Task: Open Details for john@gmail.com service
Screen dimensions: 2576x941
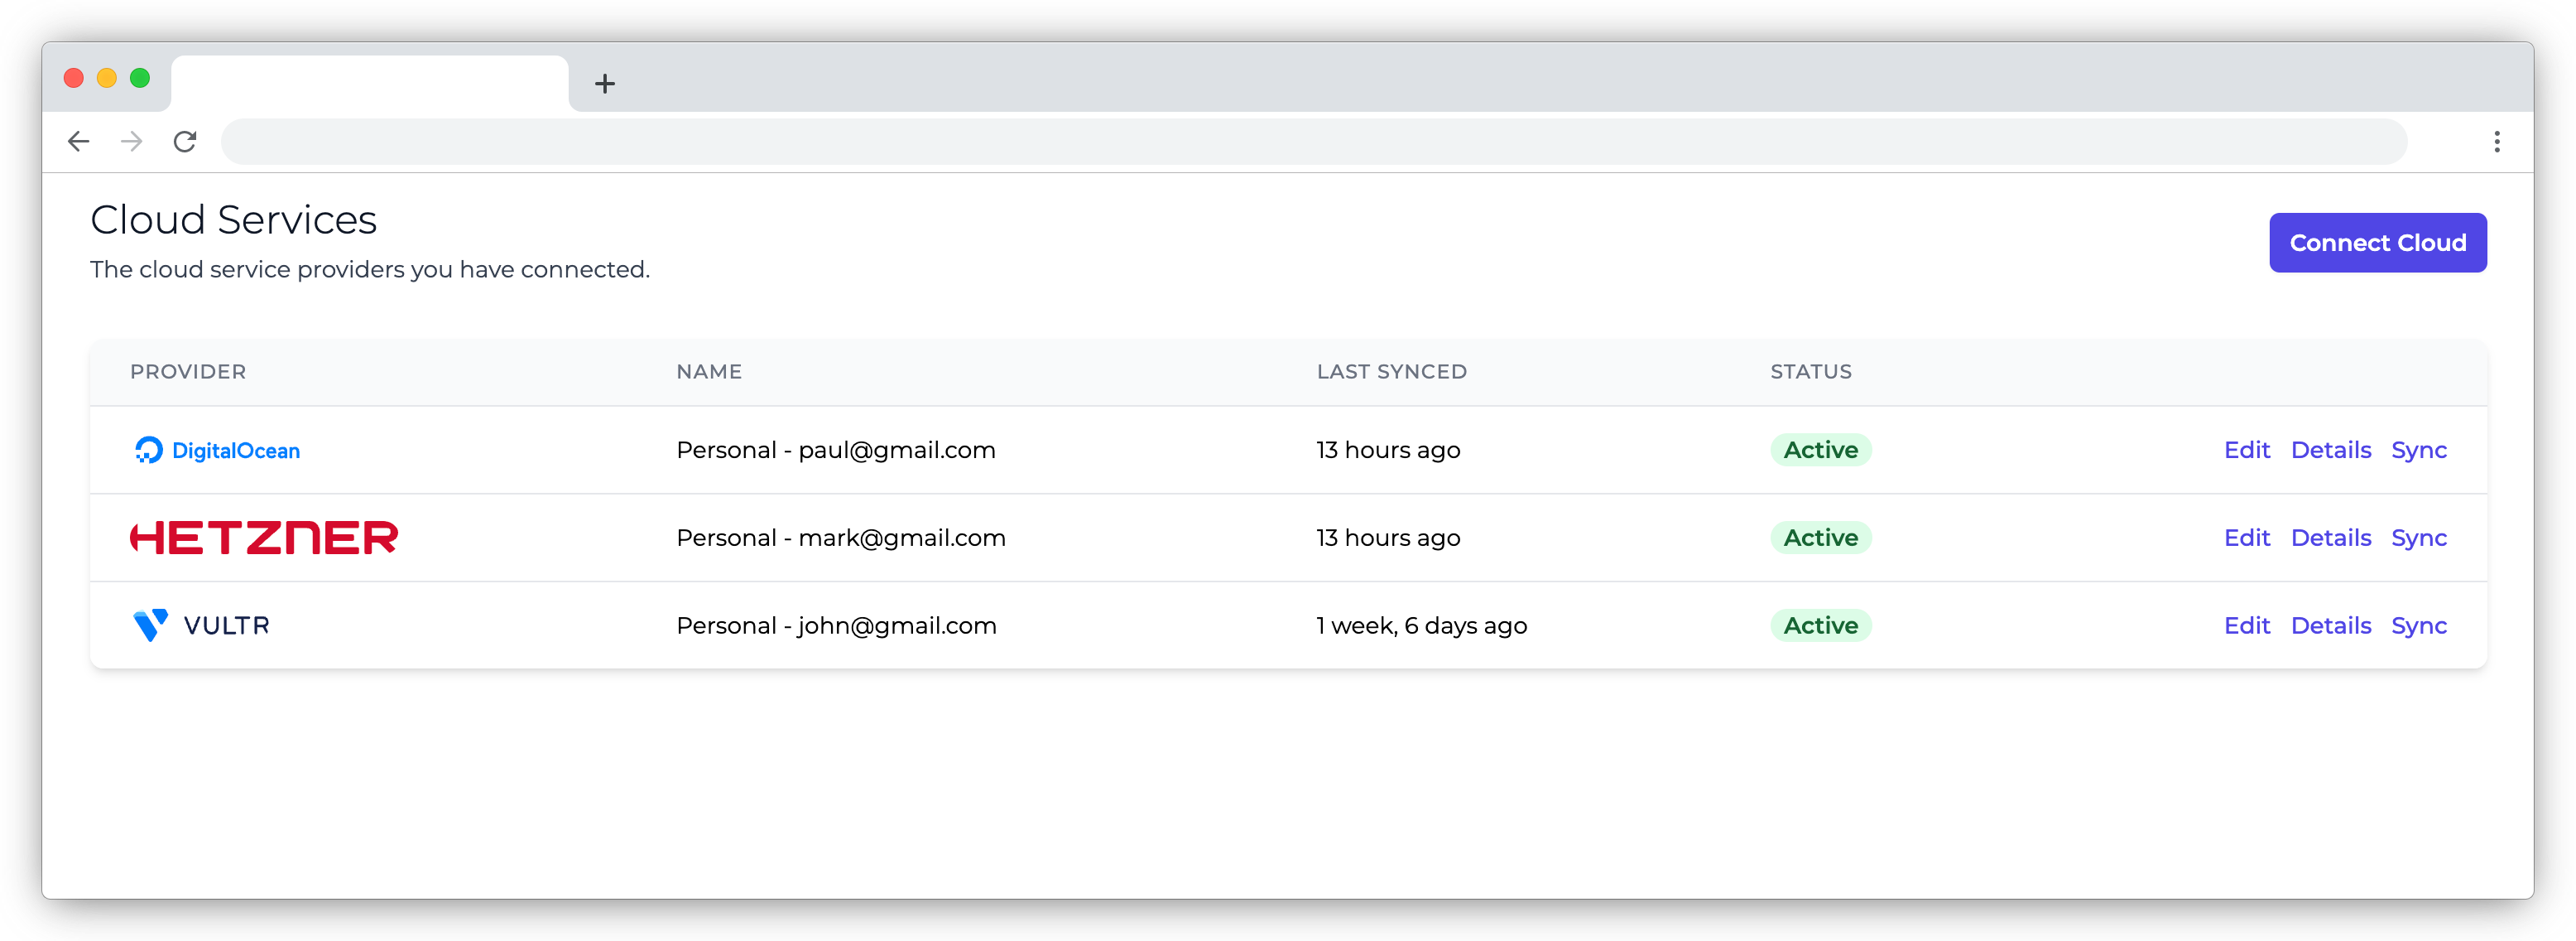Action: pos(2330,625)
